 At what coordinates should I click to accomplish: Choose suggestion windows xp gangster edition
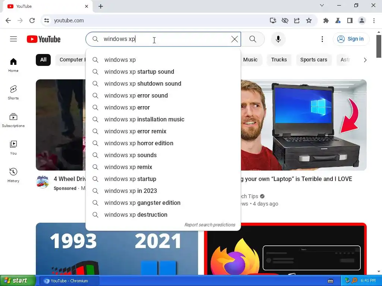coord(163,203)
